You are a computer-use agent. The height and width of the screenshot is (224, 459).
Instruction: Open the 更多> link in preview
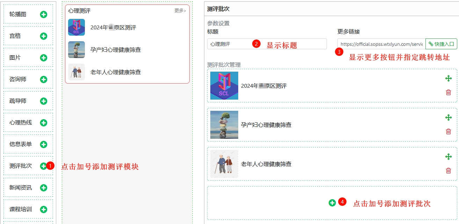pos(180,10)
